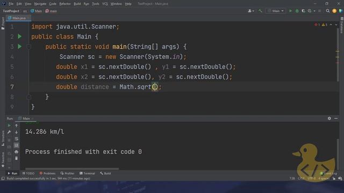This screenshot has width=344, height=193.
Task: Toggle soft-wrap in Run console
Action: 16,139
